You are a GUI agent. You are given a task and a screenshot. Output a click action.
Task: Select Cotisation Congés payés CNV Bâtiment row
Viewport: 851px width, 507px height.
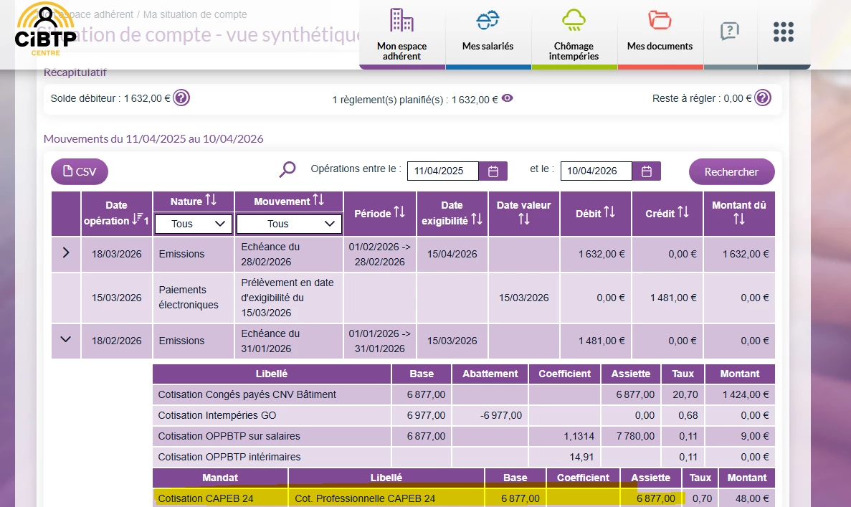[463, 394]
